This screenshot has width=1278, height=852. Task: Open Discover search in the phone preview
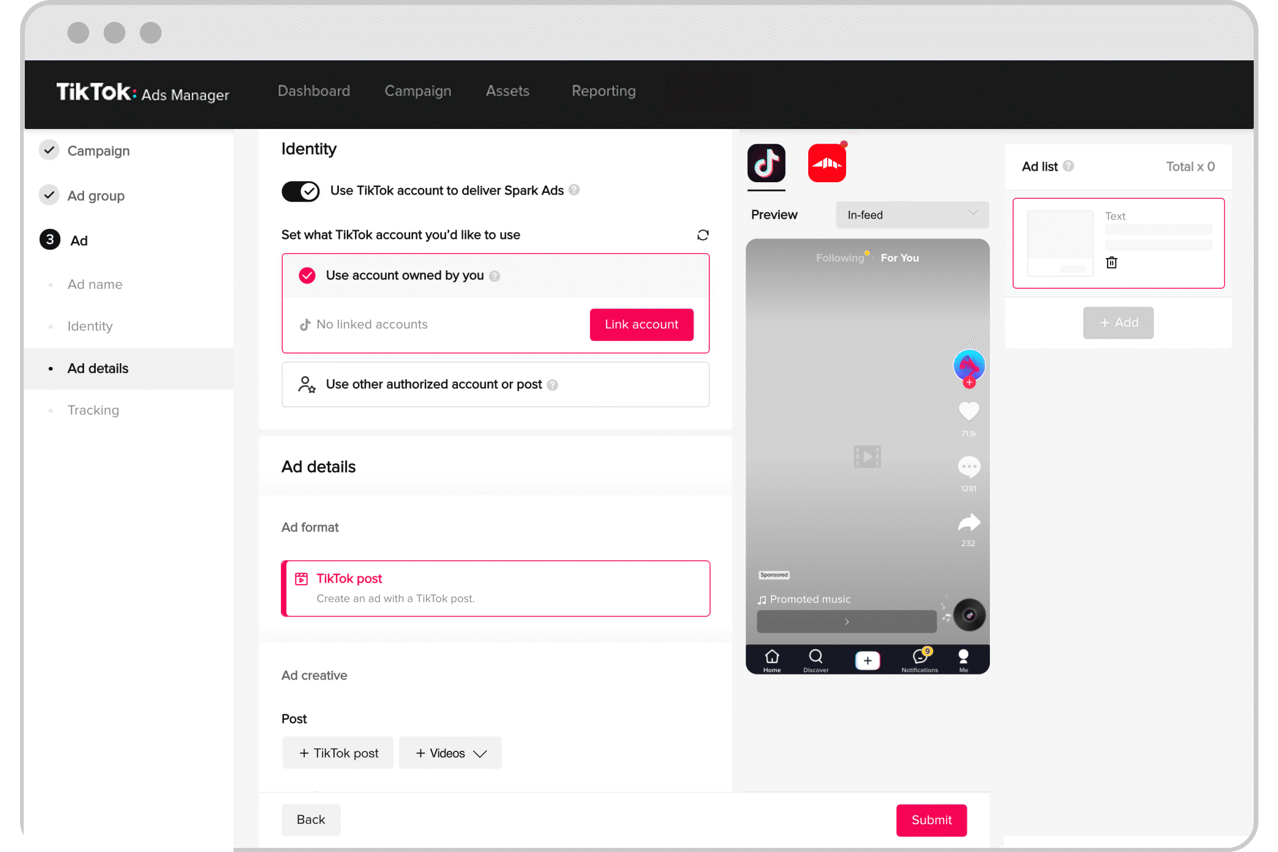tap(816, 659)
